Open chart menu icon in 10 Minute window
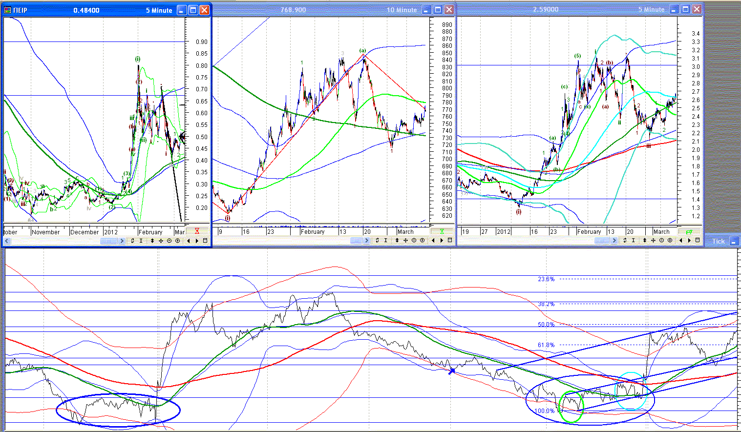This screenshot has height=432, width=741. pyautogui.click(x=450, y=240)
